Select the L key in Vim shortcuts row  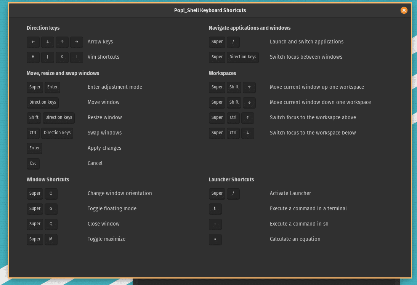[77, 57]
